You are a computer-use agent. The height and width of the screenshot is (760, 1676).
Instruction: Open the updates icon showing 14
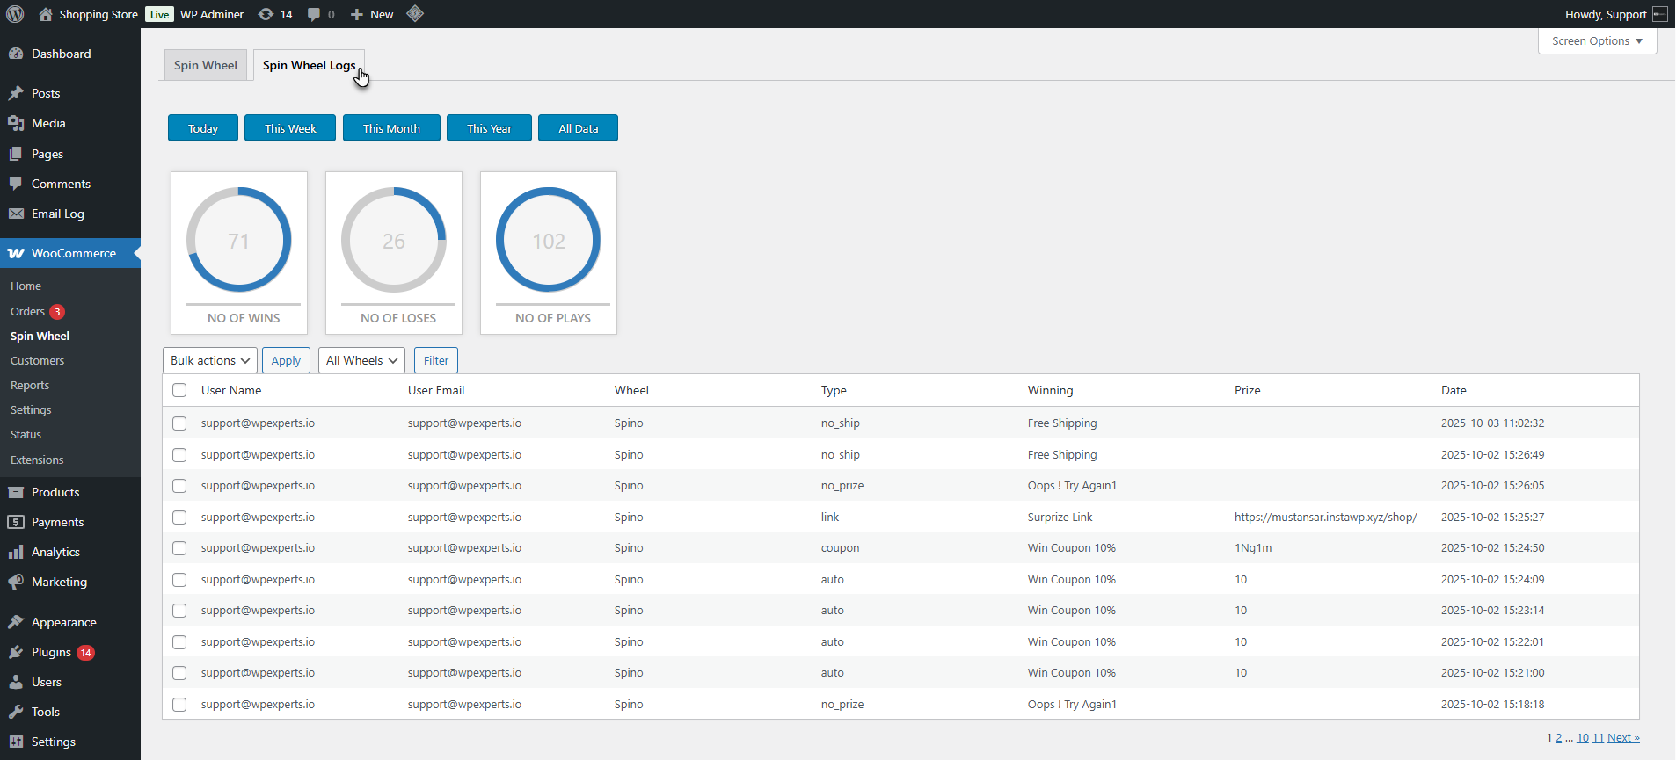[x=266, y=14]
